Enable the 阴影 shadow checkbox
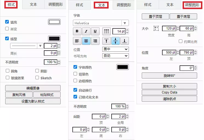 (37, 71)
